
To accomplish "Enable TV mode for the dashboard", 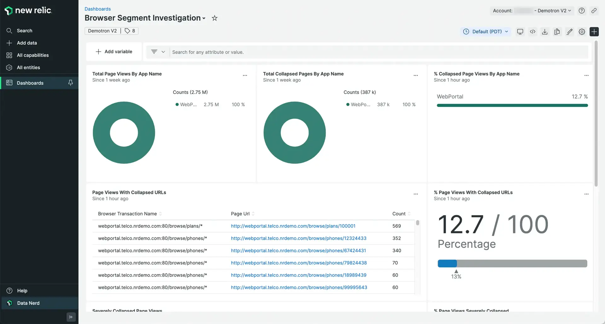I will [520, 31].
